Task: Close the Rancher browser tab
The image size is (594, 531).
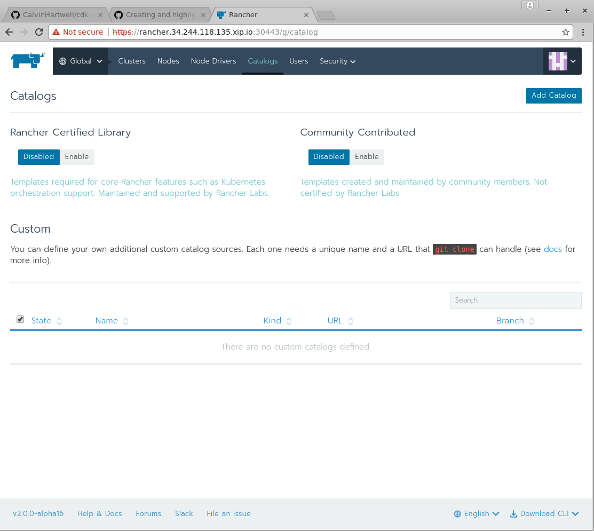Action: 306,15
